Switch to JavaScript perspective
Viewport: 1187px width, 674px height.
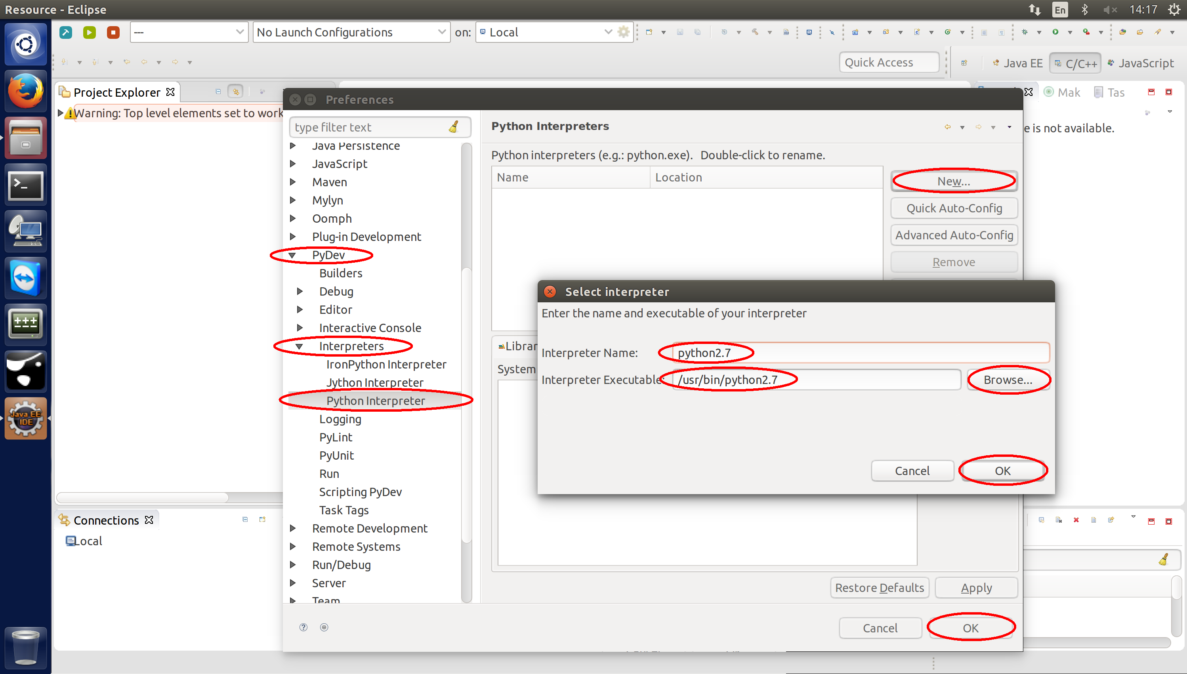tap(1141, 63)
